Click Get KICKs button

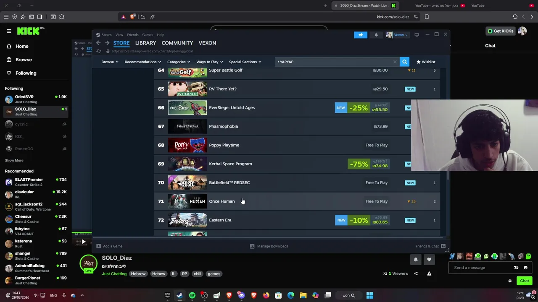[x=500, y=31]
